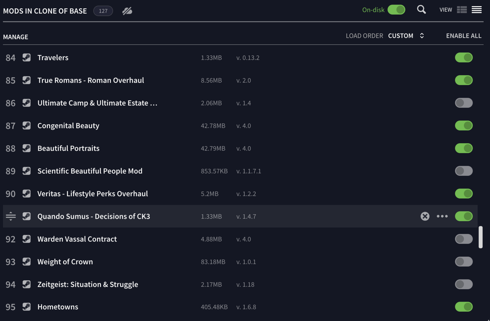Disable the Hometowns mod
Screen dimensions: 490x321
coord(464,307)
